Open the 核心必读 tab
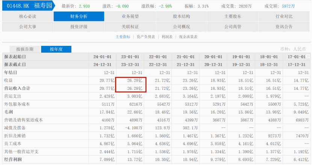 tap(27, 17)
